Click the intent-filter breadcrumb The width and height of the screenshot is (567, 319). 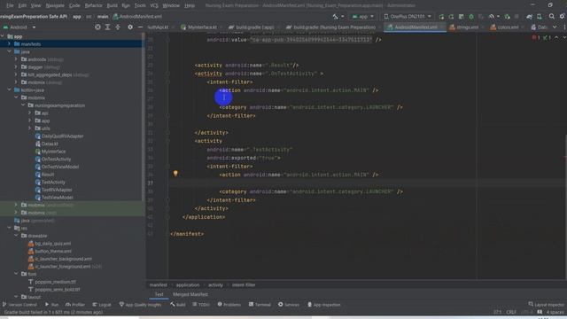pyautogui.click(x=244, y=285)
